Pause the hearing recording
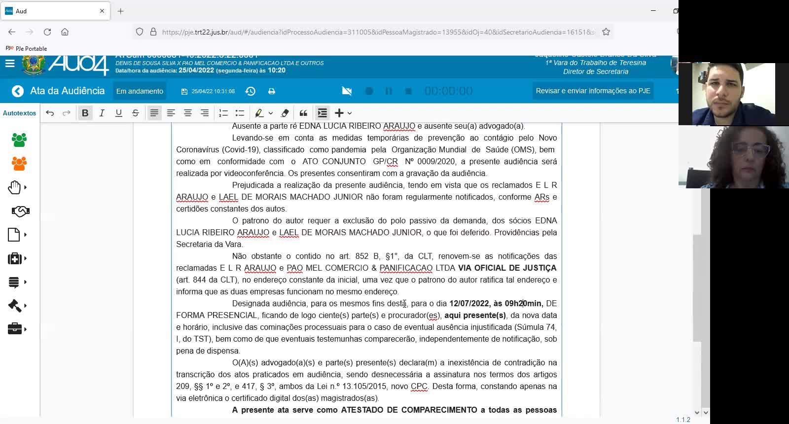Image resolution: width=789 pixels, height=424 pixels. click(389, 91)
